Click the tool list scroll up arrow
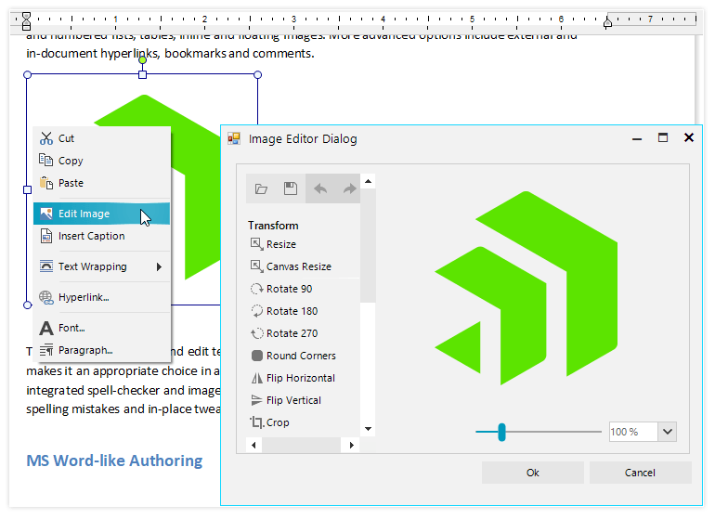Viewport: 715px width, 519px height. click(368, 182)
